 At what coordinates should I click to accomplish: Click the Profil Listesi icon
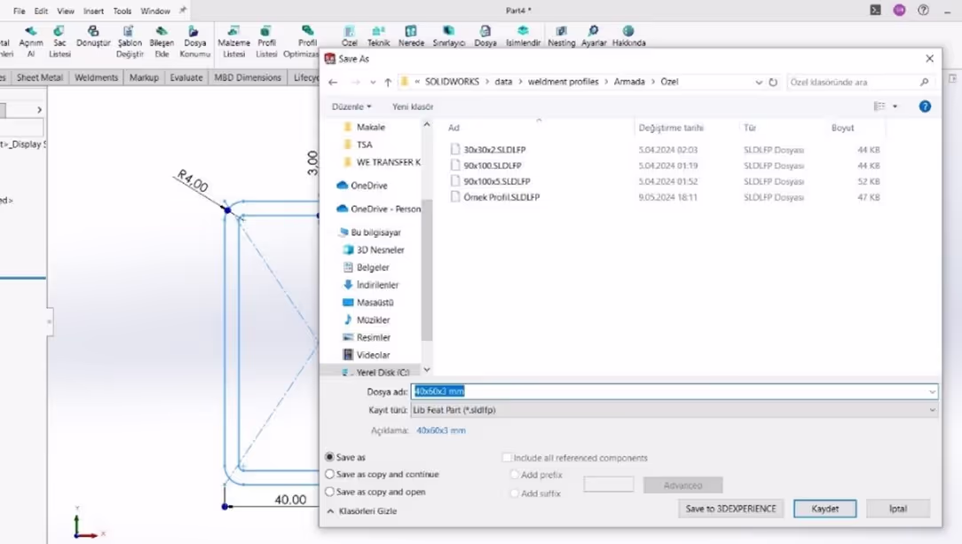(266, 41)
